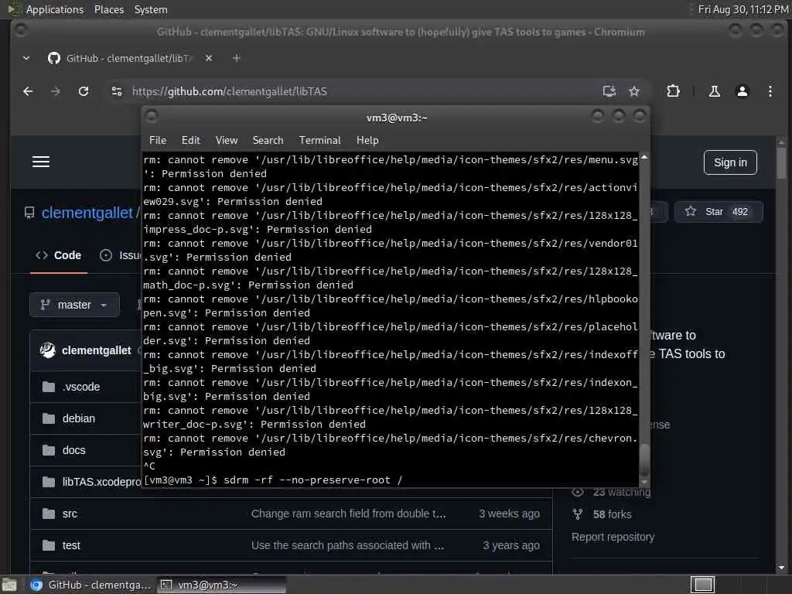Click browser page scrollbar down arrow
The image size is (792, 594).
(x=781, y=567)
